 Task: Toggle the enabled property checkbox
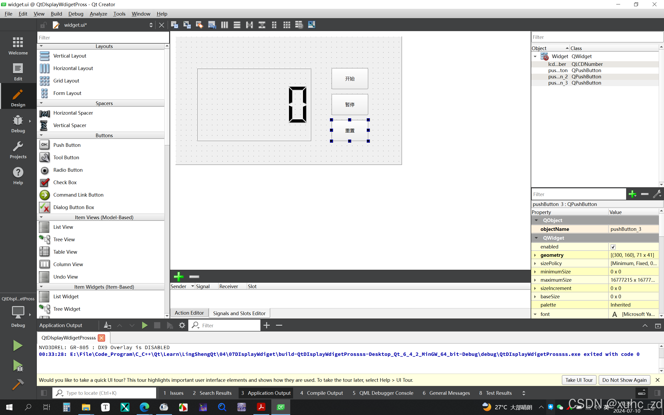click(x=613, y=247)
